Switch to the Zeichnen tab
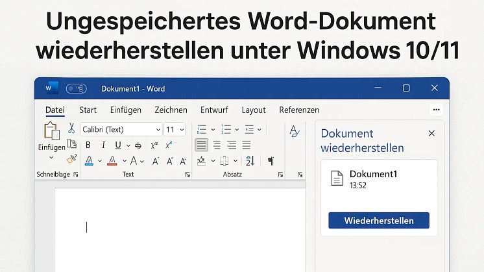The width and height of the screenshot is (484, 272). (171, 110)
